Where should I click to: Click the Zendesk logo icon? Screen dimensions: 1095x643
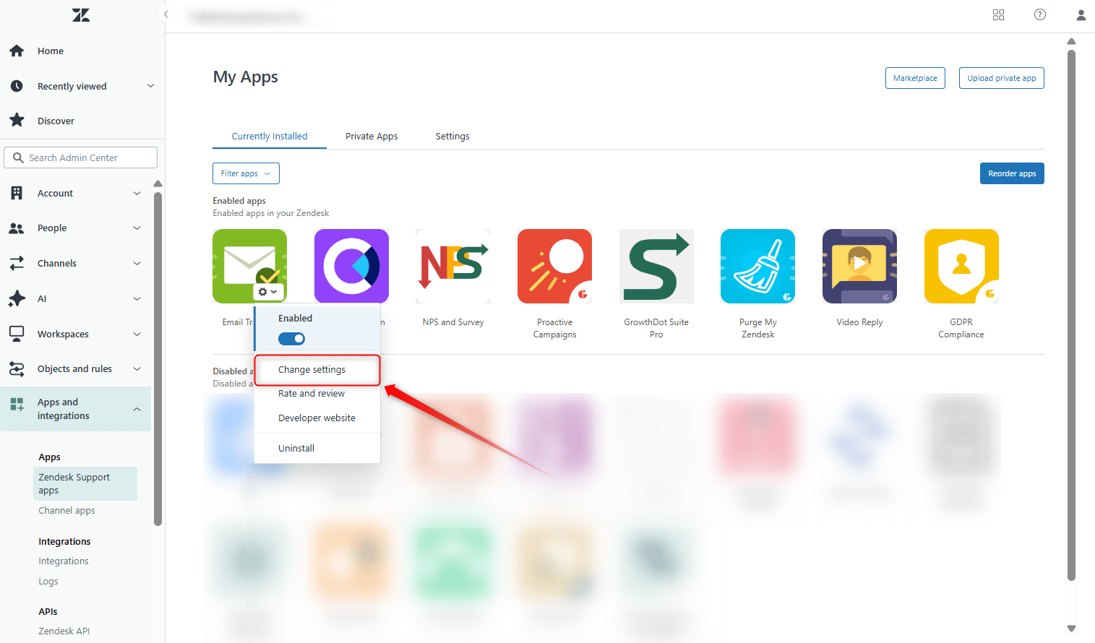[81, 15]
